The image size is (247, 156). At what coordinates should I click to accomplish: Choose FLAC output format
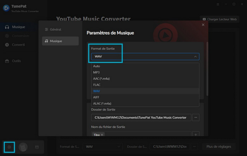point(145,85)
